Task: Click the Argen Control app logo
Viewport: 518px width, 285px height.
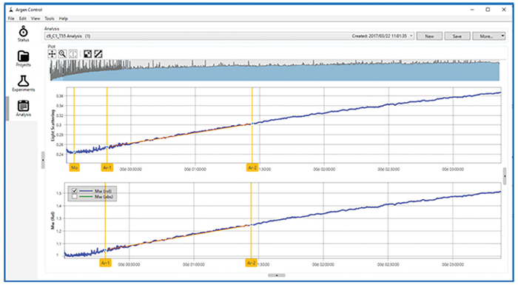Action: pyautogui.click(x=11, y=10)
